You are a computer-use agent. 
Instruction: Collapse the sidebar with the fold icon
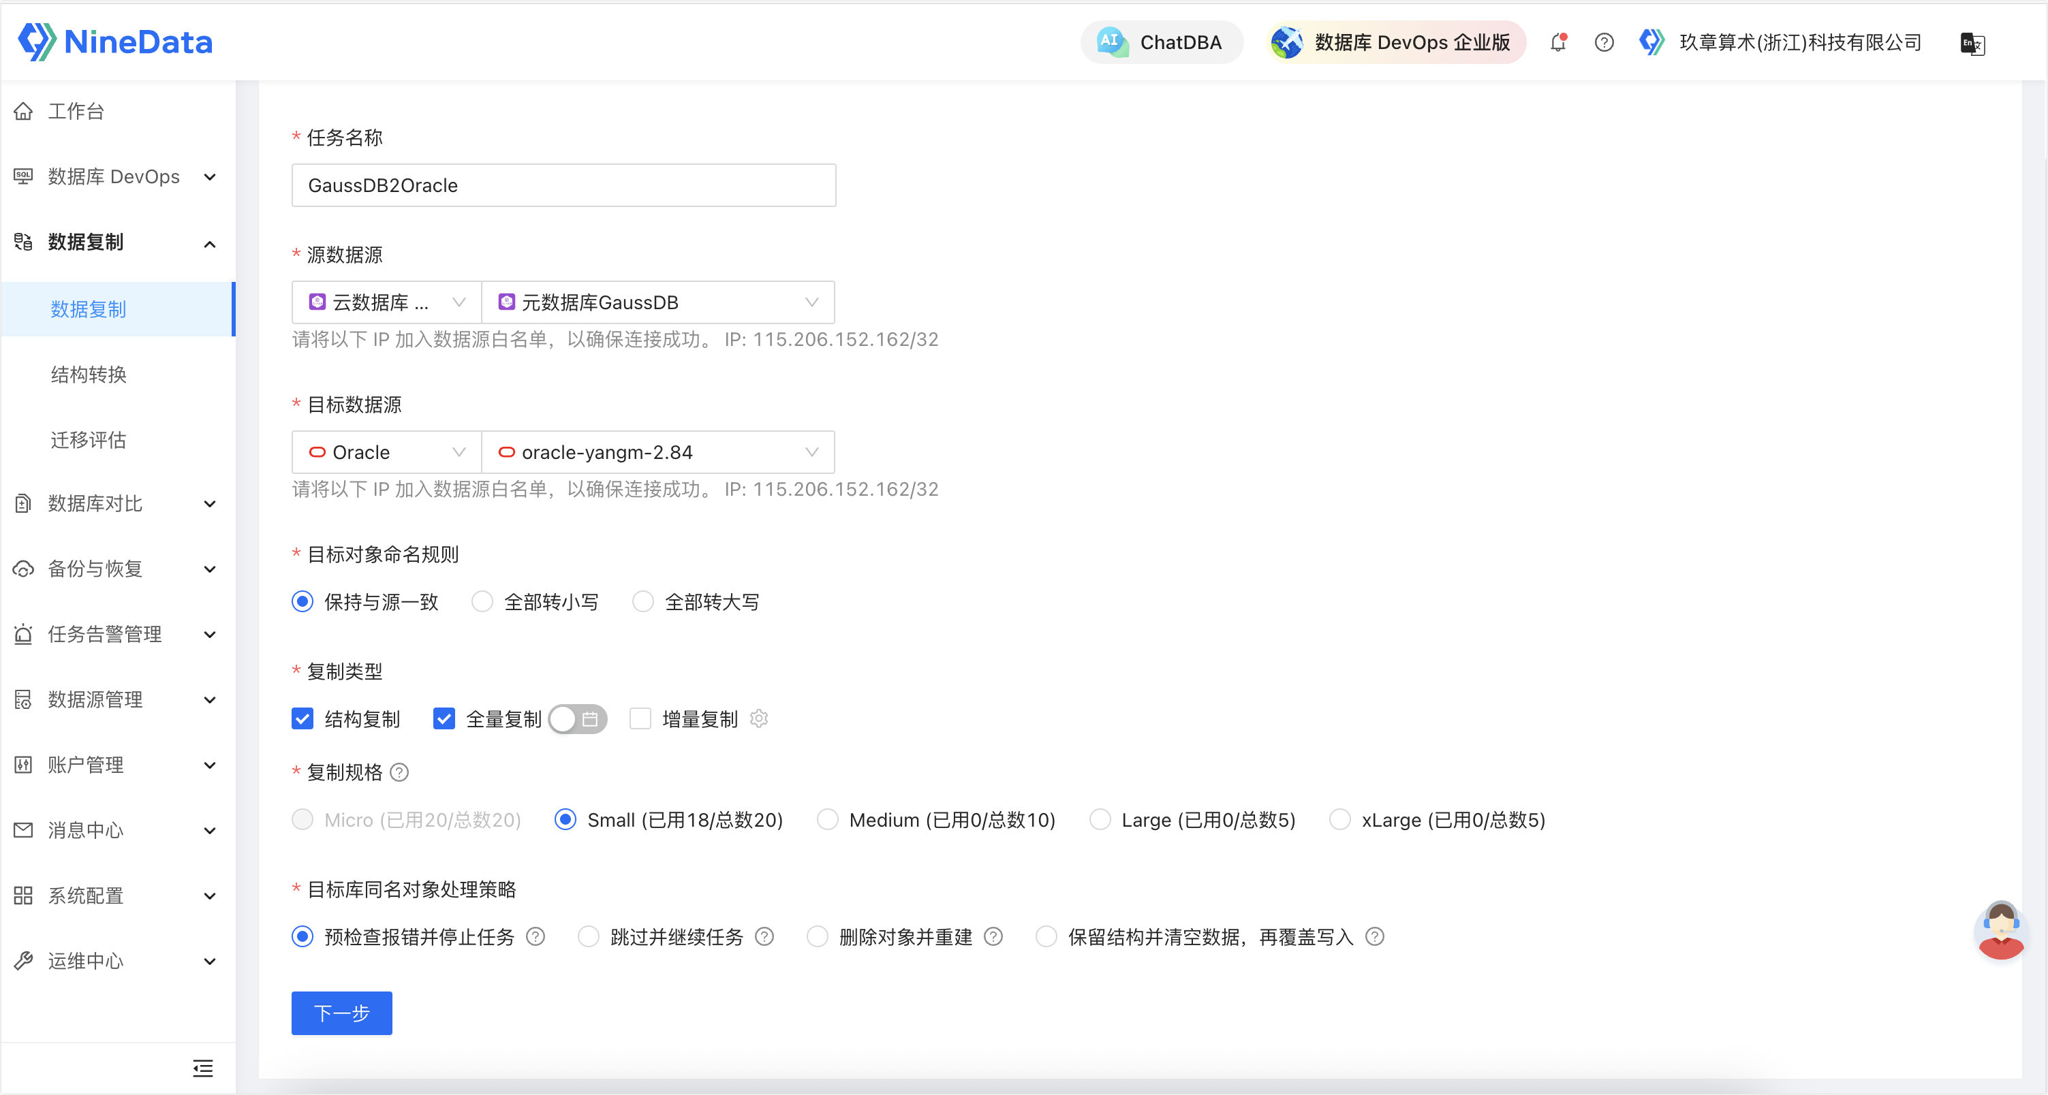coord(203,1068)
